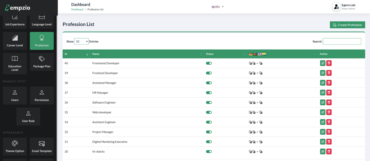Click the HR Manager name cell
The height and width of the screenshot is (161, 370).
pos(100,93)
